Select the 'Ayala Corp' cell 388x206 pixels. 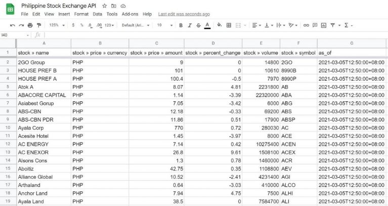44,127
